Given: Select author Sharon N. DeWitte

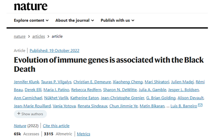Looking at the screenshot, I should pos(120,90).
